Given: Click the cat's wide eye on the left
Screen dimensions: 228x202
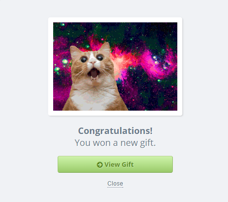Looking at the screenshot, I should [84, 59].
